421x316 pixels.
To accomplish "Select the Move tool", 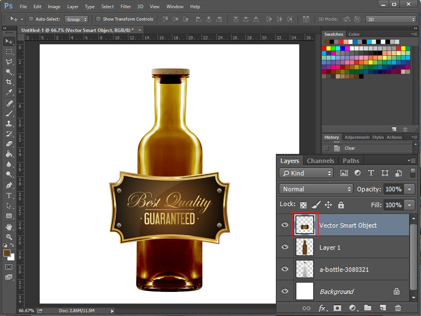I will (x=9, y=41).
